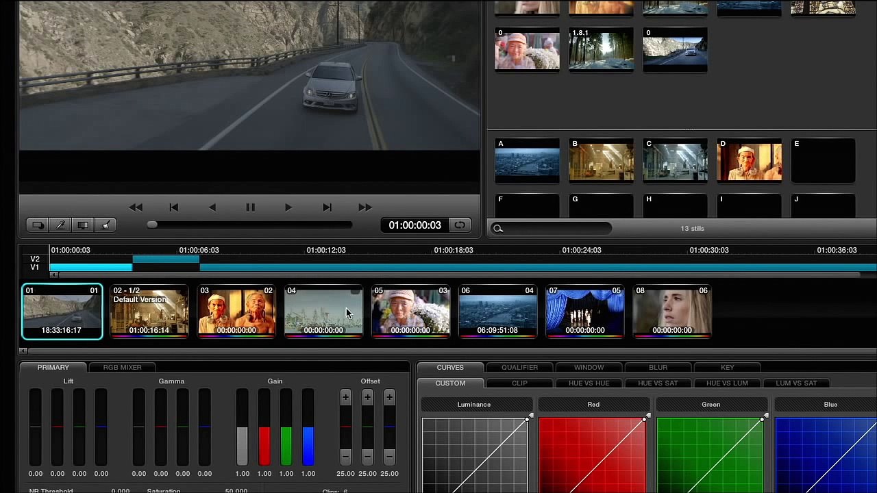877x493 pixels.
Task: Click the viewer timecode field 01:00:00:03
Action: 415,225
